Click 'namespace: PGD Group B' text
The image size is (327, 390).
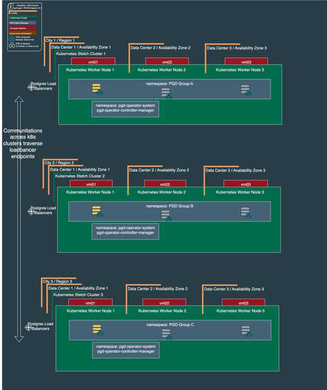[170, 206]
